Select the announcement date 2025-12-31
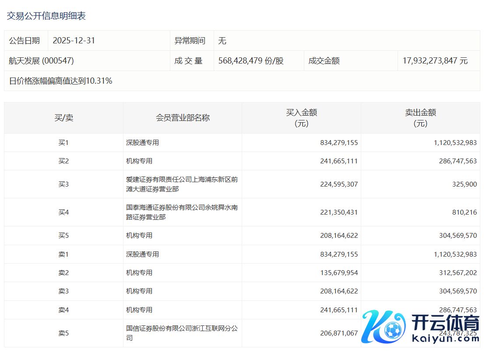486x353 pixels. [74, 41]
